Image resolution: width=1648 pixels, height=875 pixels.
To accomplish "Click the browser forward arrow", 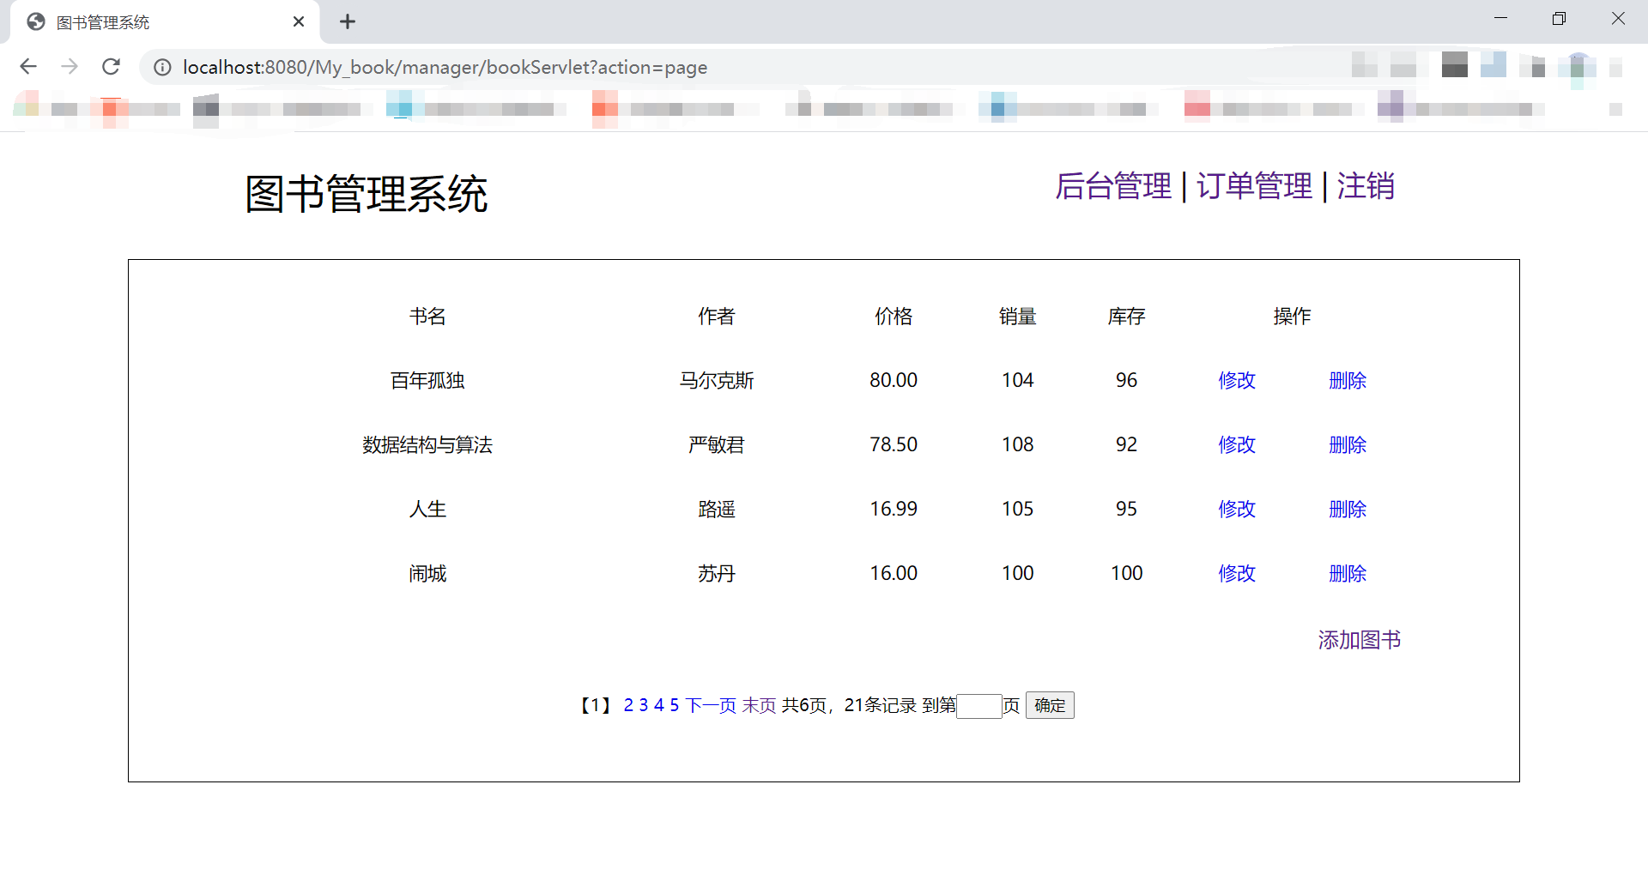I will tap(70, 67).
